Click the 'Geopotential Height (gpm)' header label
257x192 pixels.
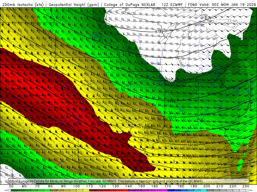(x=74, y=4)
